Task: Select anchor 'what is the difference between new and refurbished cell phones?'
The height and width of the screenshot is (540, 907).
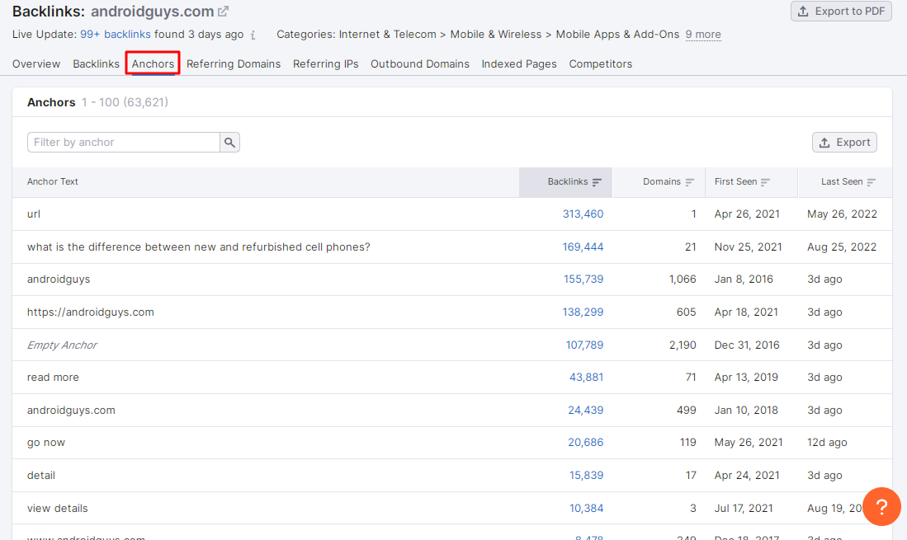Action: coord(198,247)
